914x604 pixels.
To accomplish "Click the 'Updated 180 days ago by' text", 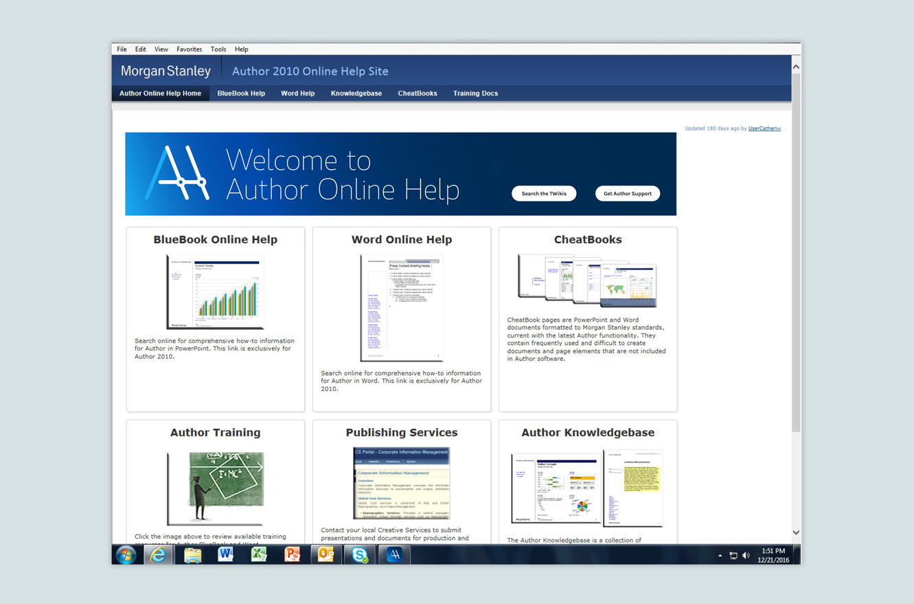I will pyautogui.click(x=716, y=128).
